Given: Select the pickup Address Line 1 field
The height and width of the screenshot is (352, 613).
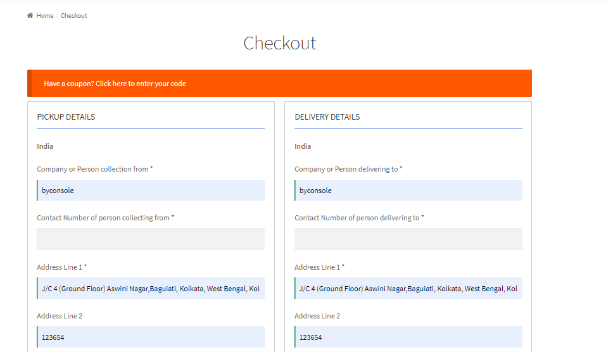Looking at the screenshot, I should (x=151, y=288).
